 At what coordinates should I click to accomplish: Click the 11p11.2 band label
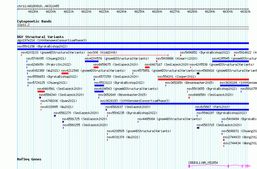pyautogui.click(x=23, y=25)
